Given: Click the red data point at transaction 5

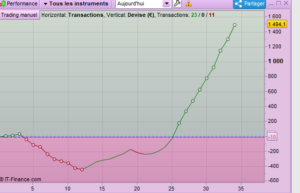Looking at the screenshot, I should (x=33, y=145).
